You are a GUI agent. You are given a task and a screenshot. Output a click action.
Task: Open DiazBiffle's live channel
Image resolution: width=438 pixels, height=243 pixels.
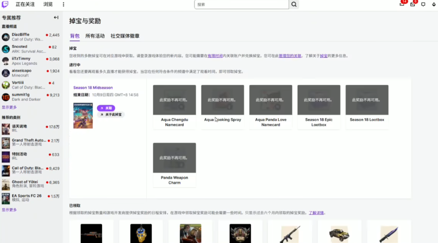point(21,37)
